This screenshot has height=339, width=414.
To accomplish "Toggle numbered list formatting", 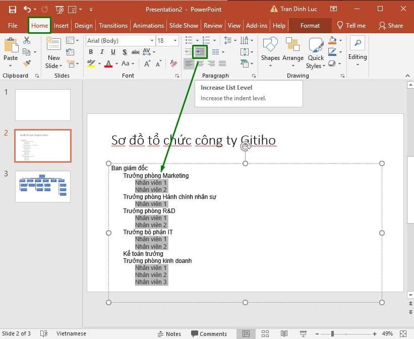I will tap(205, 40).
